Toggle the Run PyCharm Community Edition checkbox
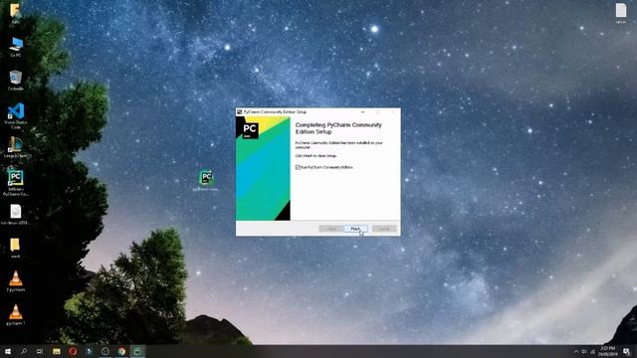The height and width of the screenshot is (358, 637). [x=298, y=167]
